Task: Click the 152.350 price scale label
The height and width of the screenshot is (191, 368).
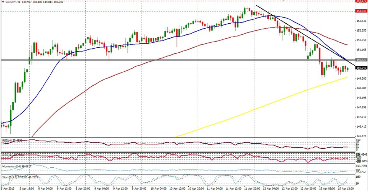Action: [x=361, y=30]
